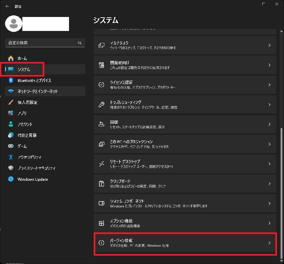Viewport: 284px width, 264px height.
Task: Click the 個人用設定 paintbrush icon
Action: click(11, 102)
